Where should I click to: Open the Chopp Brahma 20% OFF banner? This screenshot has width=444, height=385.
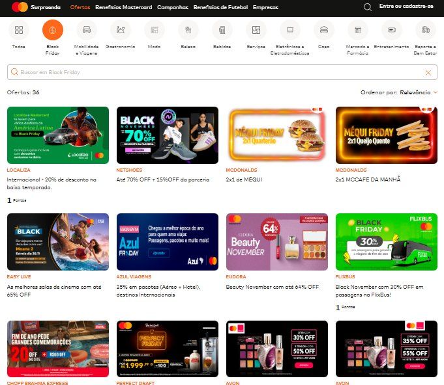point(58,349)
